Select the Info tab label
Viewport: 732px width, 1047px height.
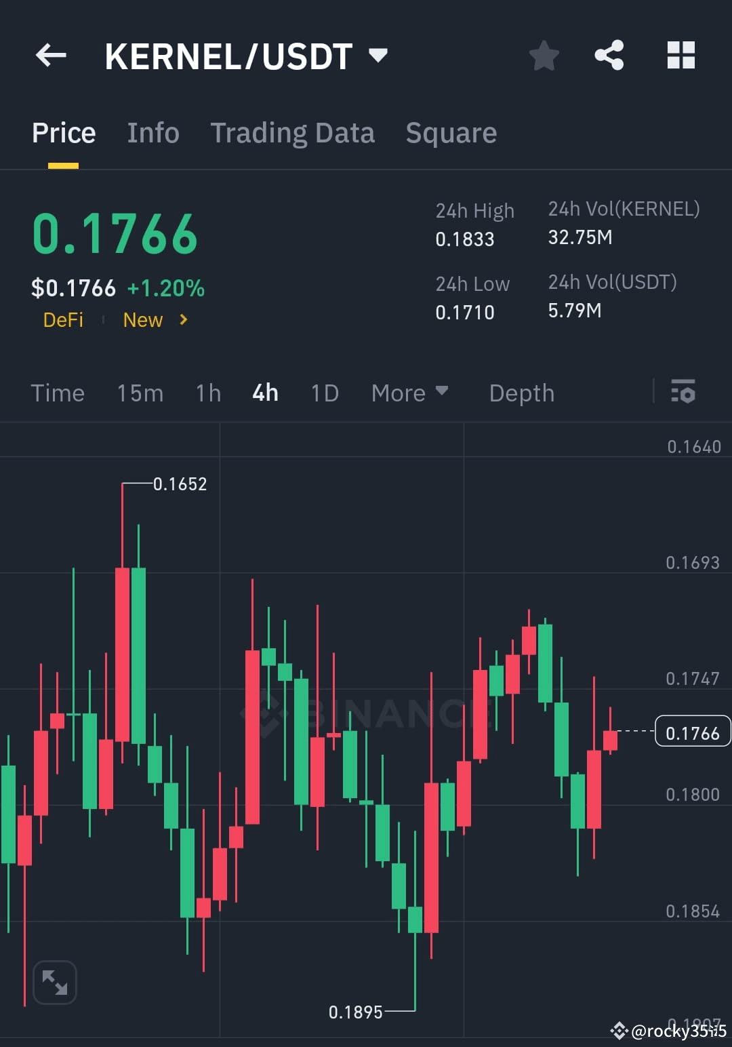152,132
